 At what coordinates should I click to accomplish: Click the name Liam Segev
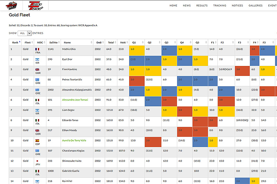[68, 110]
